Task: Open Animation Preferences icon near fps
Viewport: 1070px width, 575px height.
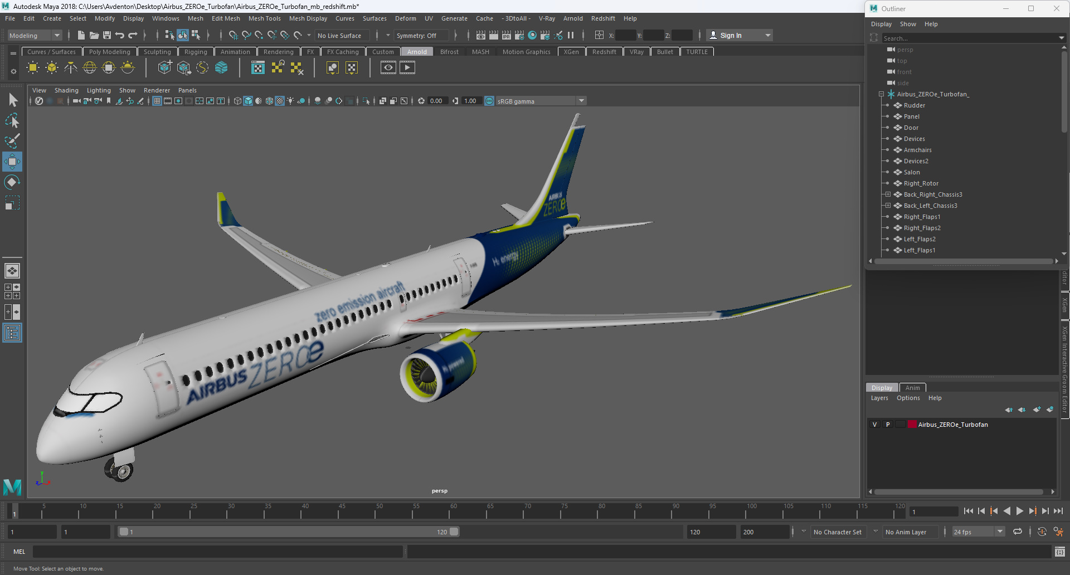Action: (x=1058, y=532)
